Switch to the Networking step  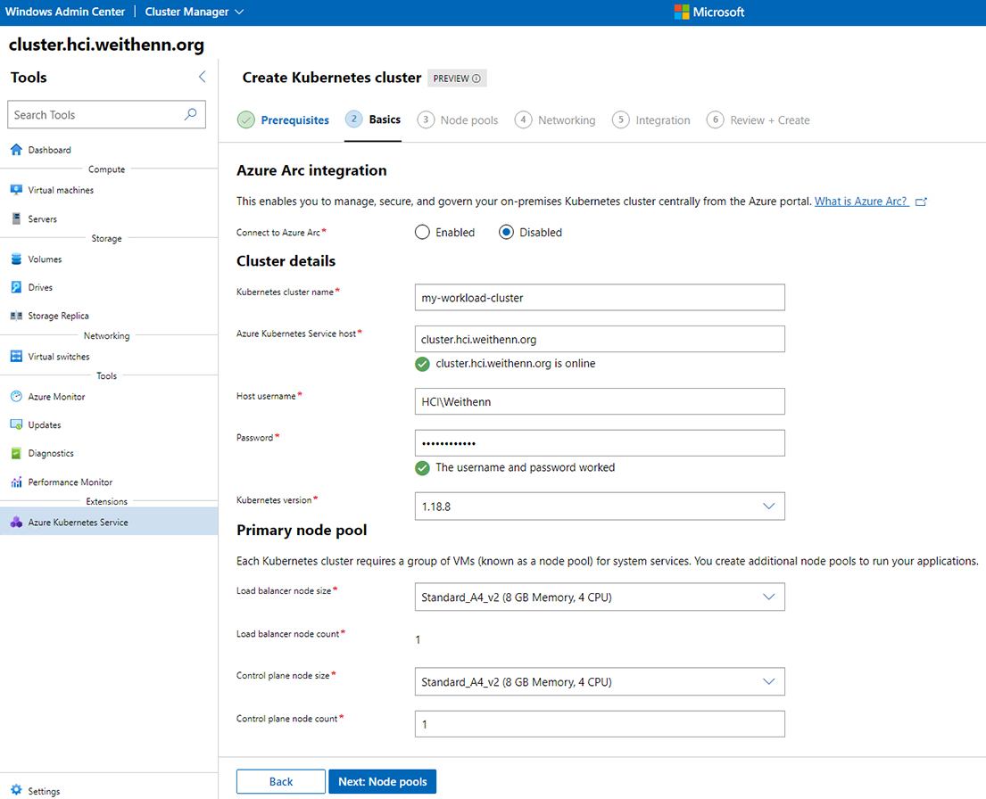coord(555,120)
